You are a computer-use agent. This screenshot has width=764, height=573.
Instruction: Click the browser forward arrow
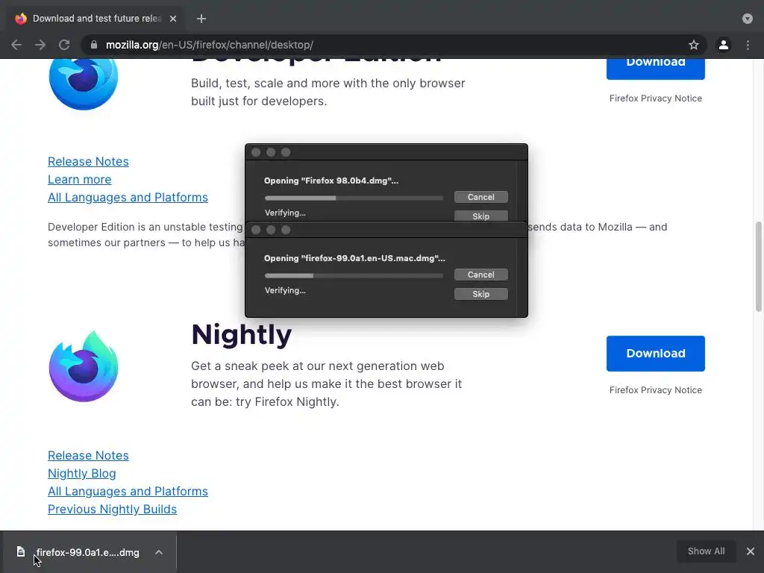click(40, 45)
